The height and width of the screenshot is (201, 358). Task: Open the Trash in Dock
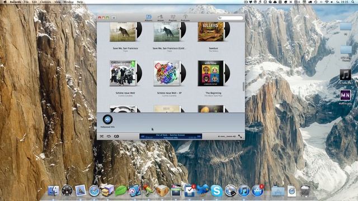(305, 190)
